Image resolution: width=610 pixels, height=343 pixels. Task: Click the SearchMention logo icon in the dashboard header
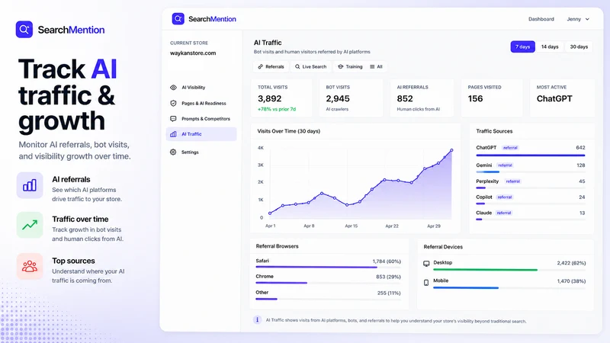pyautogui.click(x=178, y=18)
